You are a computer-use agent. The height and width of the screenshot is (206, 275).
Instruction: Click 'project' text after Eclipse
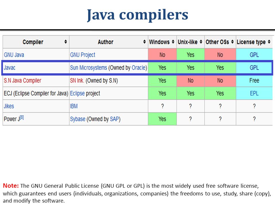point(93,94)
